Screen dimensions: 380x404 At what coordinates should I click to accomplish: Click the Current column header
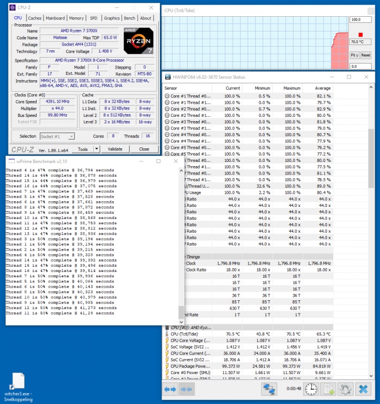tap(227, 88)
